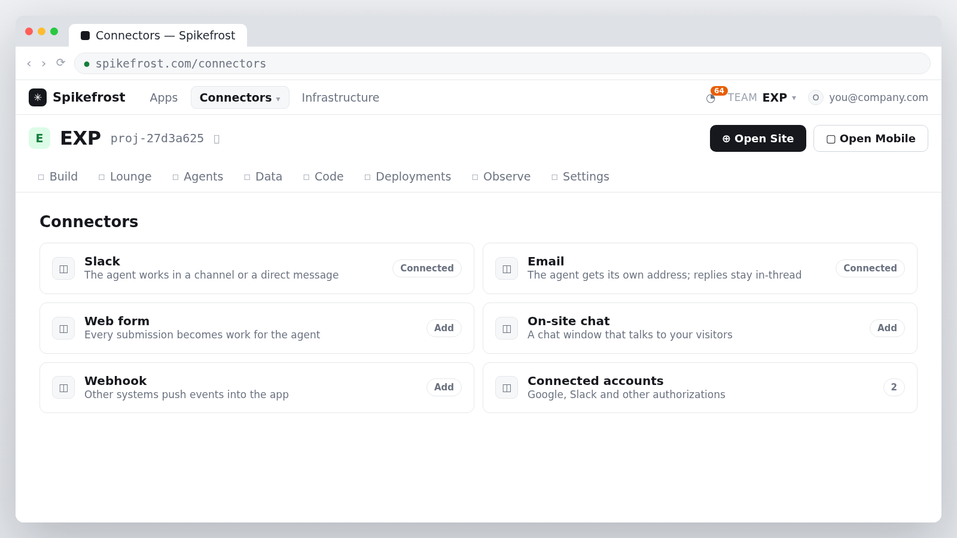This screenshot has height=538, width=957.
Task: Click the Email connector icon
Action: coord(507,268)
